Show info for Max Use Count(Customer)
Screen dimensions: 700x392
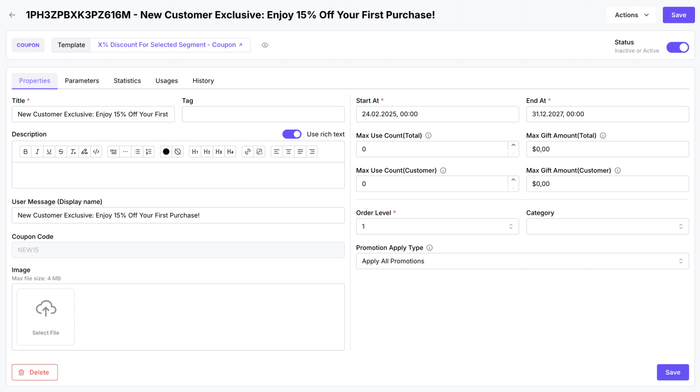tap(443, 171)
